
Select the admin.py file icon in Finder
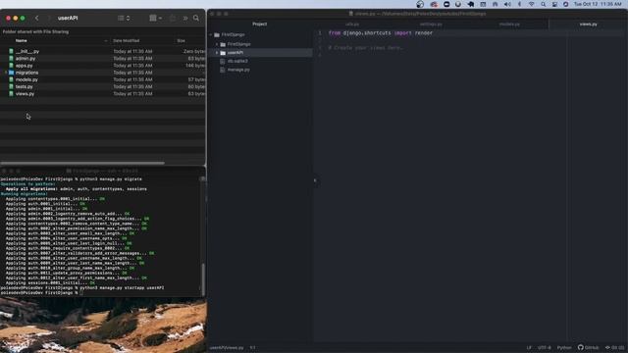tap(11, 59)
